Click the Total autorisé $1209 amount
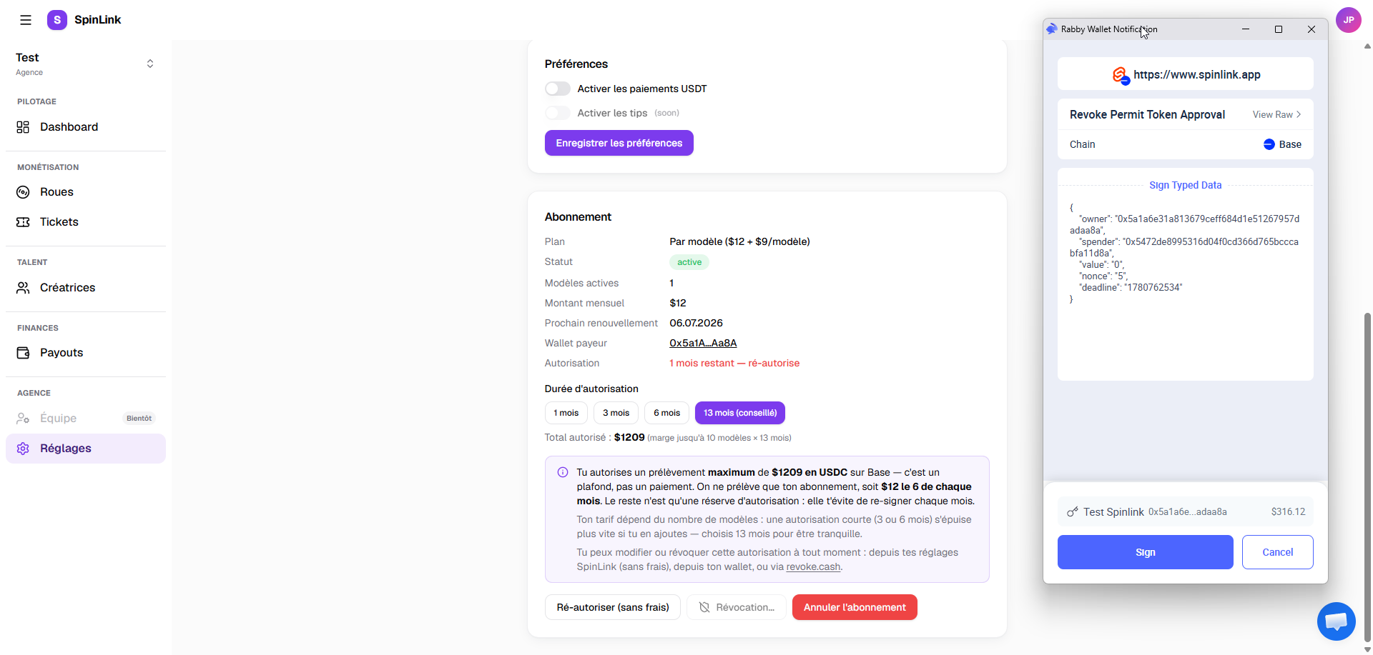 (x=629, y=437)
